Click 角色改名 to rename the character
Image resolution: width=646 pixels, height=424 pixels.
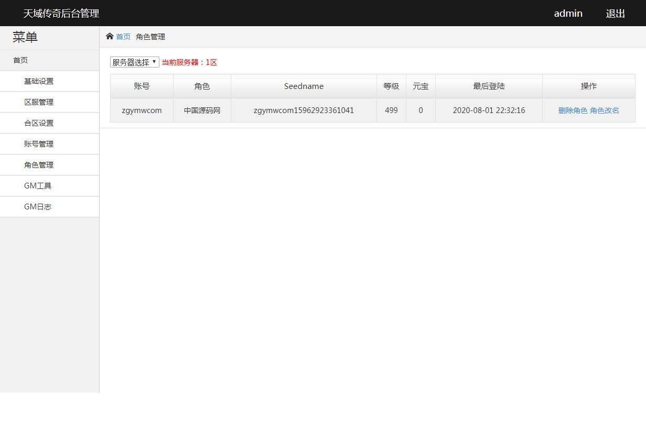(604, 110)
